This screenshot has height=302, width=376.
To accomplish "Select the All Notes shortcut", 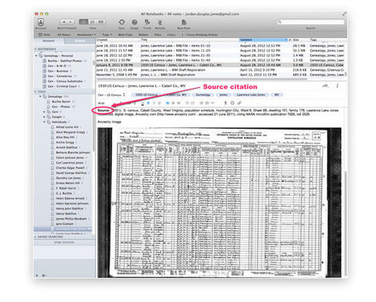I will coord(64,35).
